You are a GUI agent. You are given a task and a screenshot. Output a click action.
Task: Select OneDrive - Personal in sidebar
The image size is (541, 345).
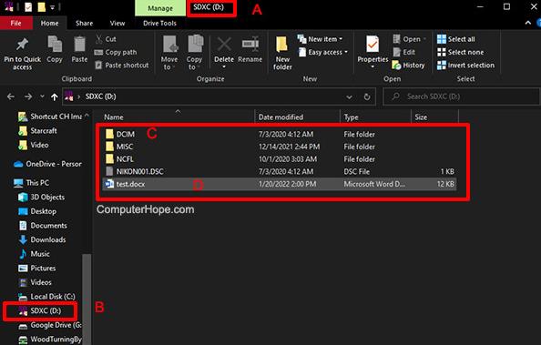click(47, 164)
